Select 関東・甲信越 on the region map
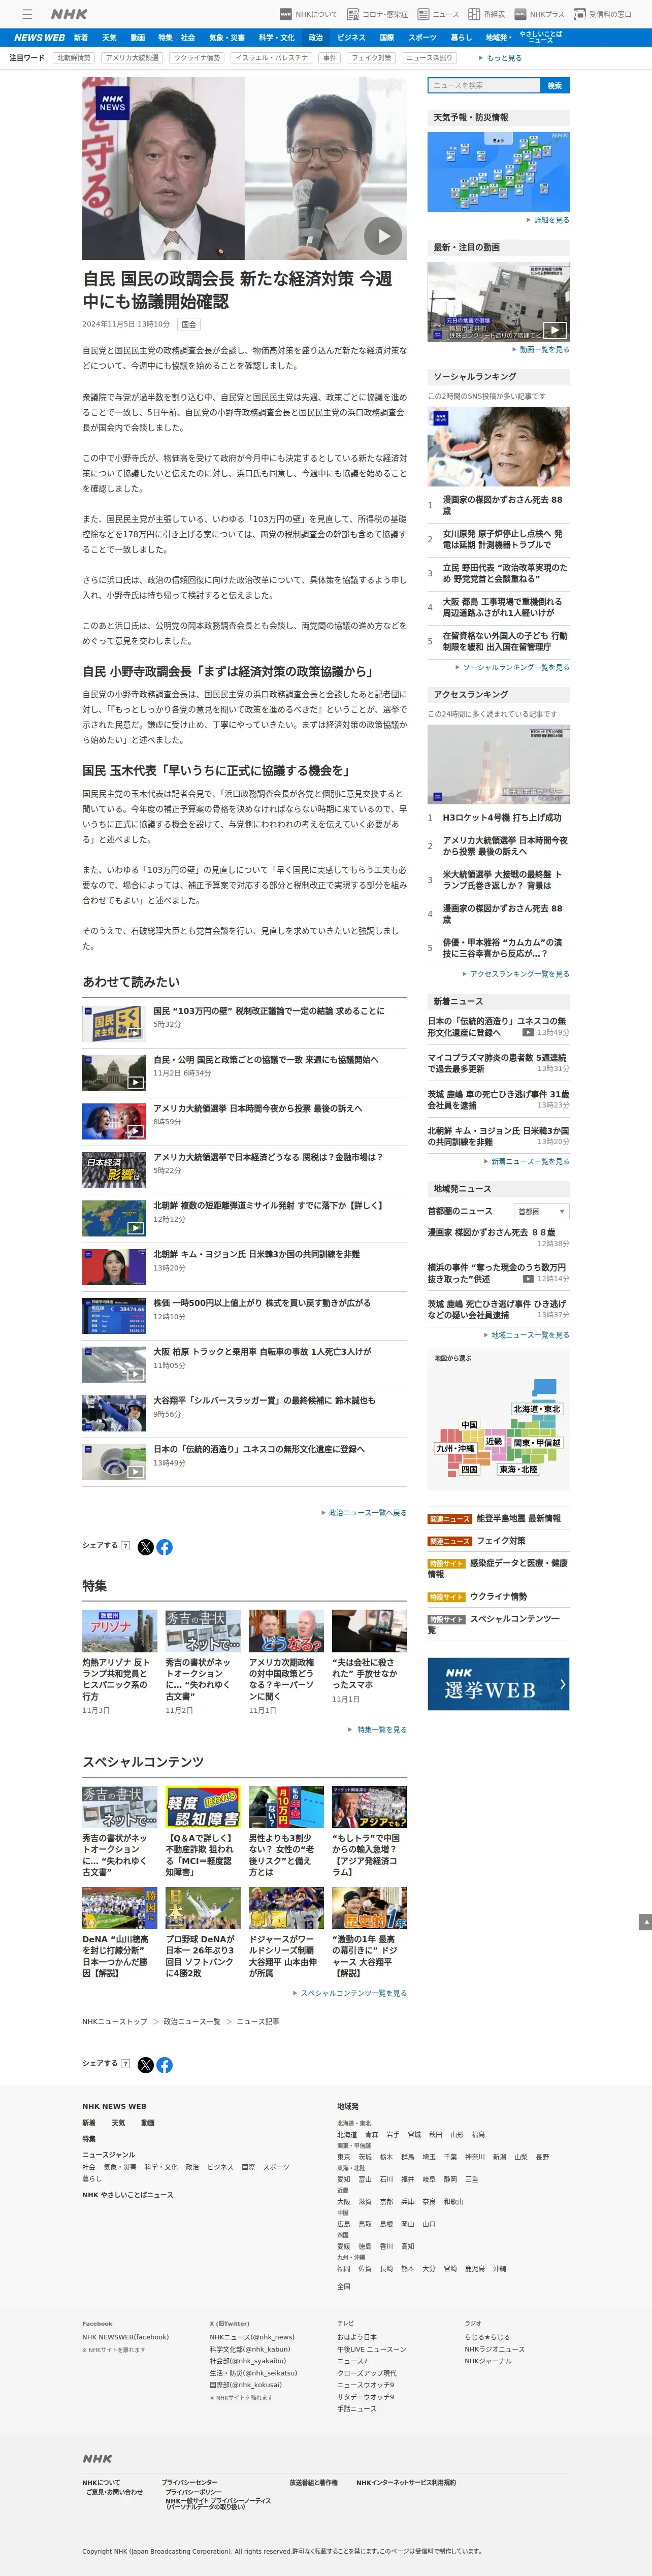This screenshot has height=2576, width=652. point(537,1443)
